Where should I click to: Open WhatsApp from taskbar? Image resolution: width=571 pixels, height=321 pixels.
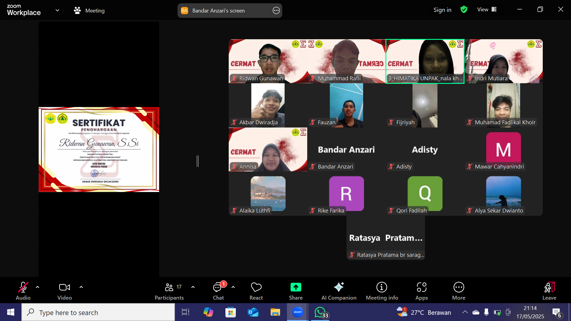pos(321,312)
